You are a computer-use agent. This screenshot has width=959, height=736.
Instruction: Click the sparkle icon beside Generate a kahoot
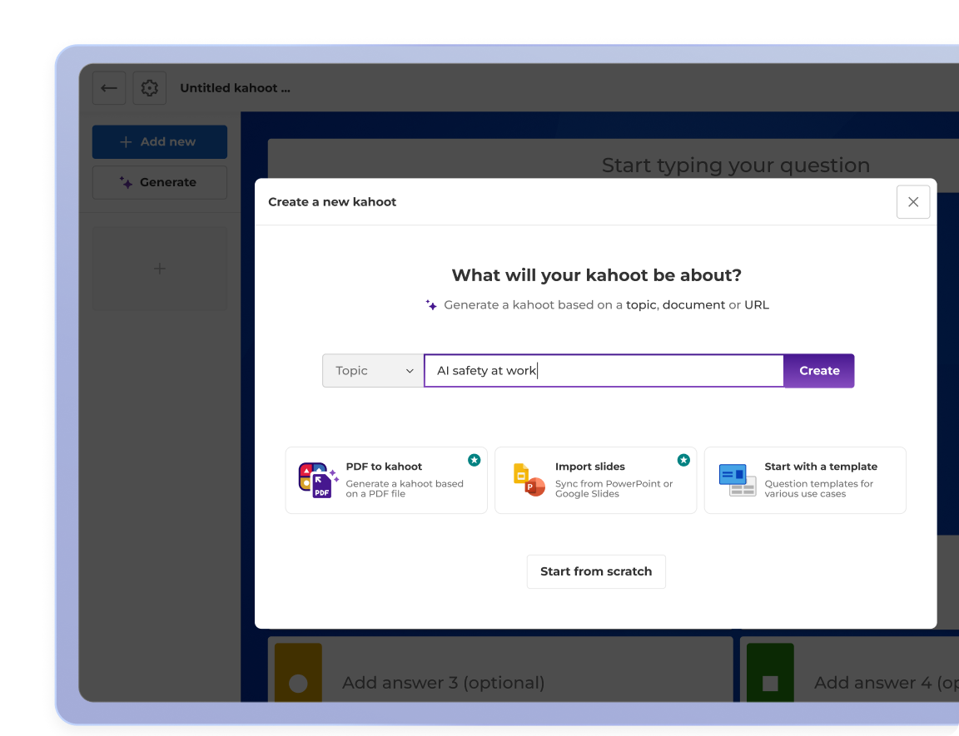coord(431,304)
